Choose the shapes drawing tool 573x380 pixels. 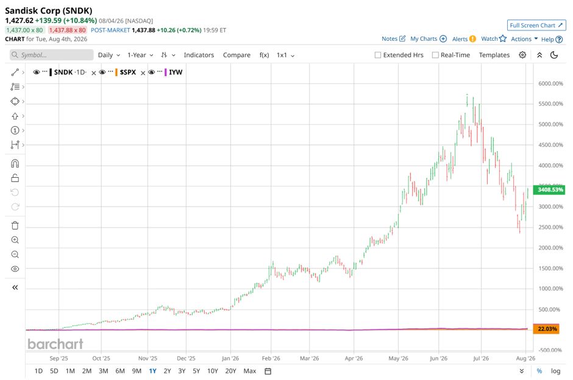[15, 101]
